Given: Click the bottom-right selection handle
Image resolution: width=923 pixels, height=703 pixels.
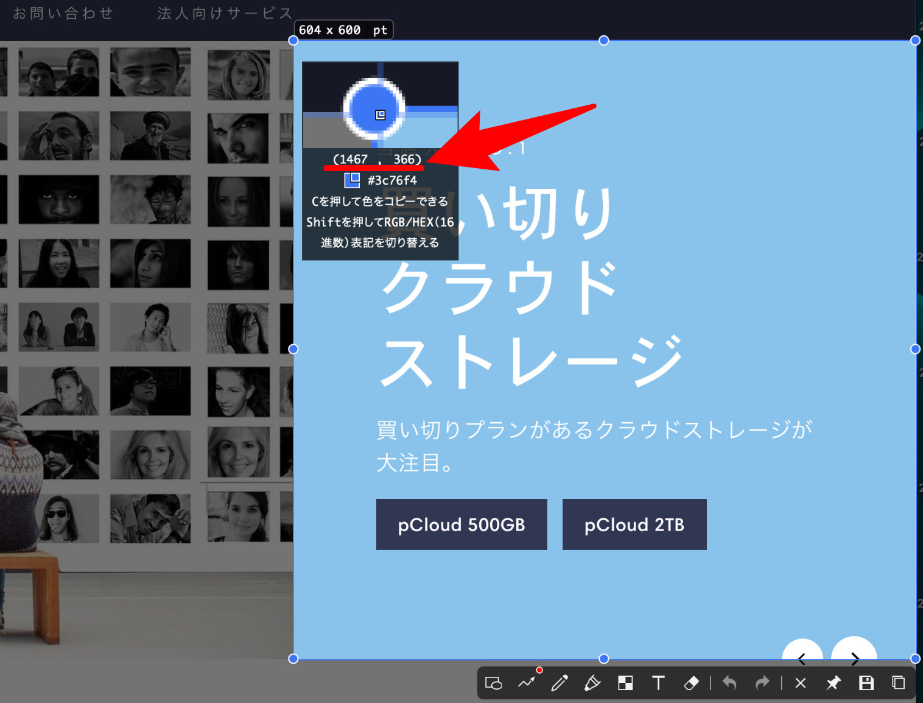Looking at the screenshot, I should click(x=915, y=659).
